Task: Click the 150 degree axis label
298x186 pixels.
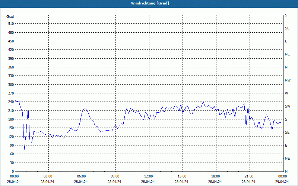Action: pyautogui.click(x=11, y=128)
